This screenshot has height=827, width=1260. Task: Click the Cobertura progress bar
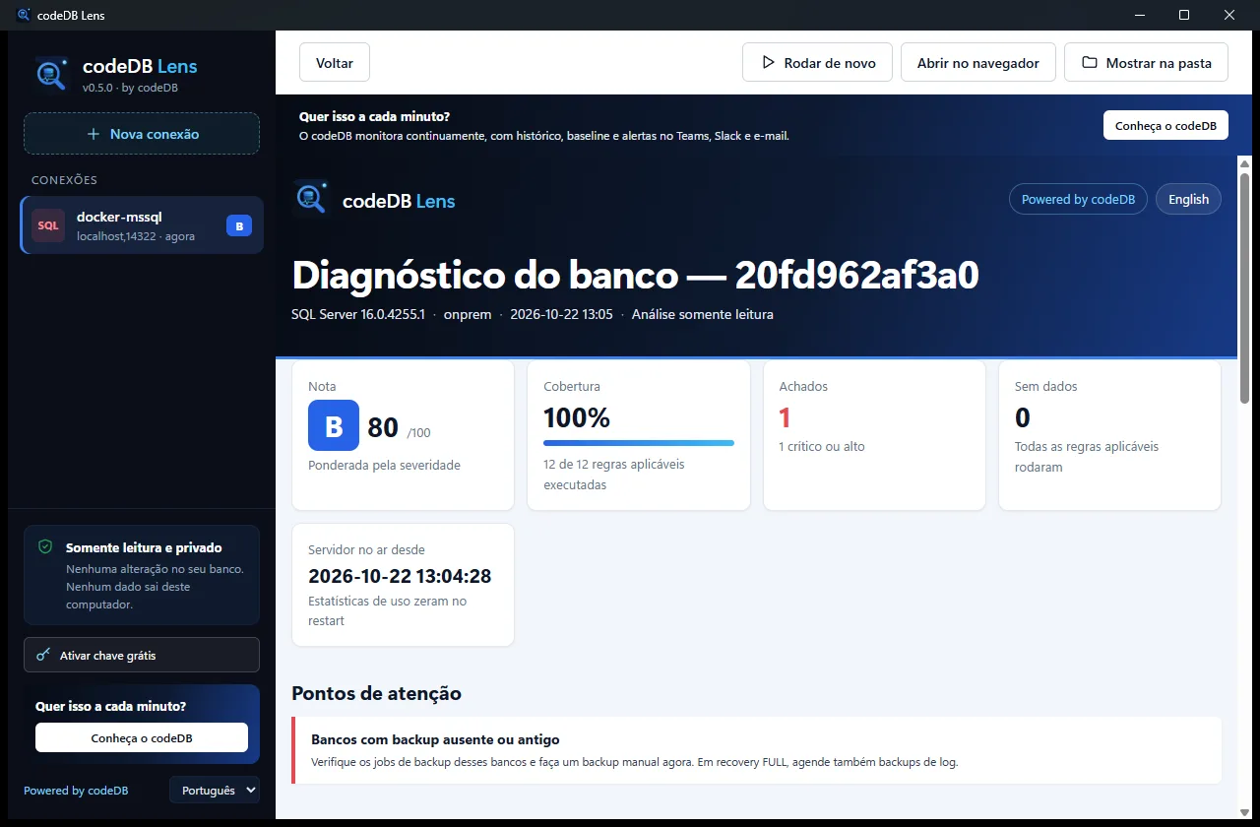tap(639, 443)
